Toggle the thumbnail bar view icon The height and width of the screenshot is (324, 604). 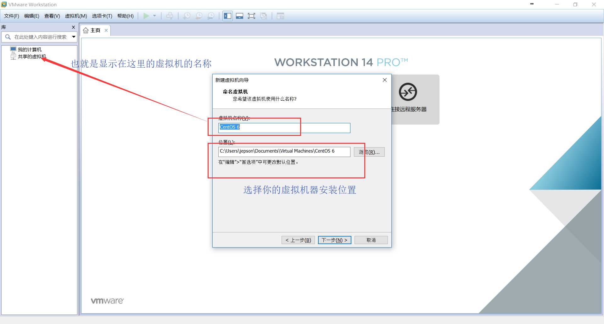[x=239, y=16]
